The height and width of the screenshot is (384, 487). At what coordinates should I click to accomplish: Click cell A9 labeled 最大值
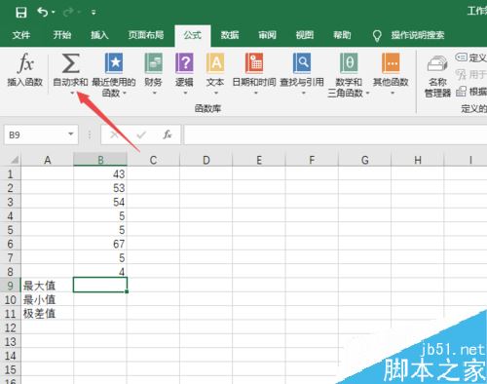(x=48, y=286)
